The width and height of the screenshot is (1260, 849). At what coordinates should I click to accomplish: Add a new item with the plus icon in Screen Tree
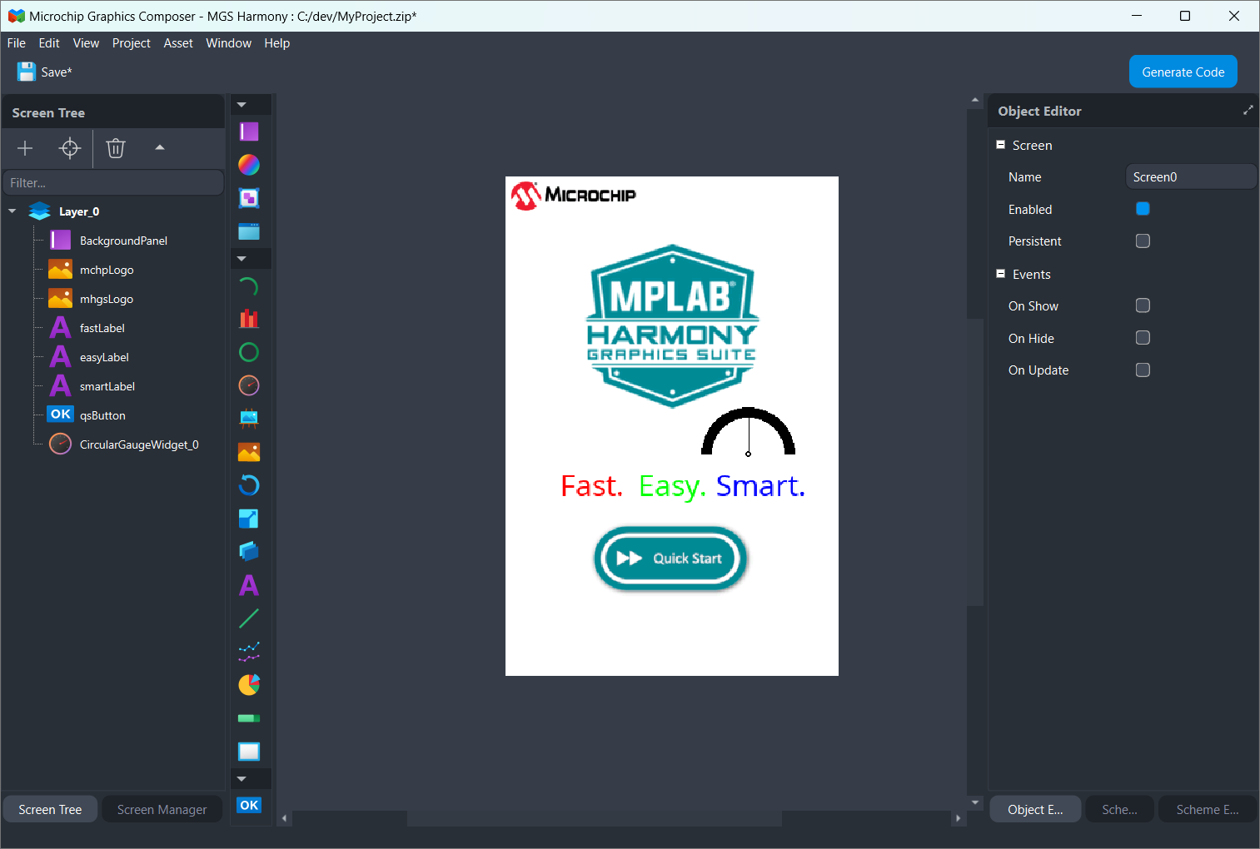(25, 148)
